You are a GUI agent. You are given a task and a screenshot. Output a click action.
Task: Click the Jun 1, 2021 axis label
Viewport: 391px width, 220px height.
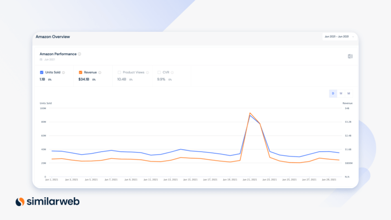(x=52, y=180)
